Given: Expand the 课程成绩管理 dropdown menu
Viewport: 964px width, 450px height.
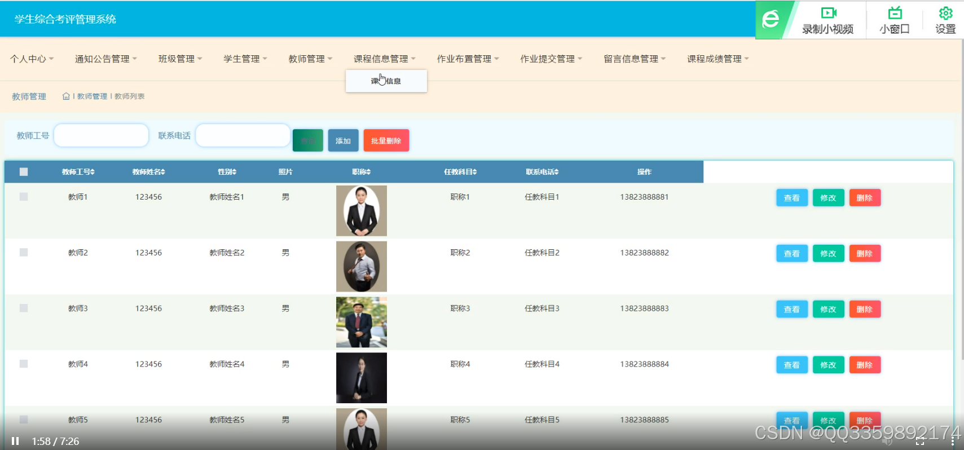Looking at the screenshot, I should [x=718, y=59].
